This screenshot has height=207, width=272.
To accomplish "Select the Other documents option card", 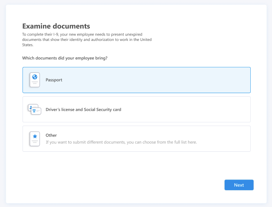I will pyautogui.click(x=137, y=139).
